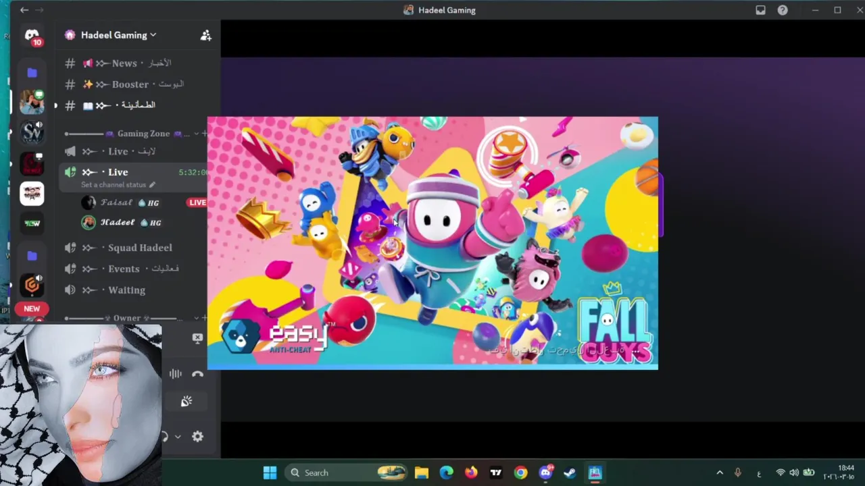Click Set a channel status link

coord(114,185)
